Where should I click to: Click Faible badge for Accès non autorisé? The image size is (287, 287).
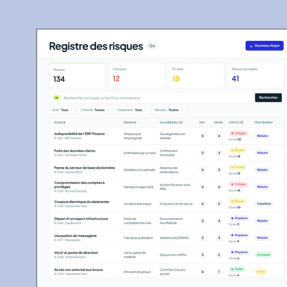click(237, 269)
